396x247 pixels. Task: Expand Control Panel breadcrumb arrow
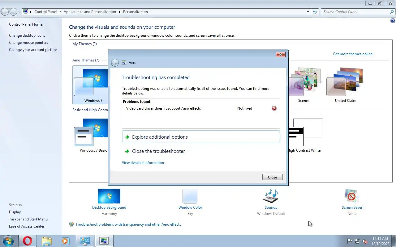click(60, 12)
